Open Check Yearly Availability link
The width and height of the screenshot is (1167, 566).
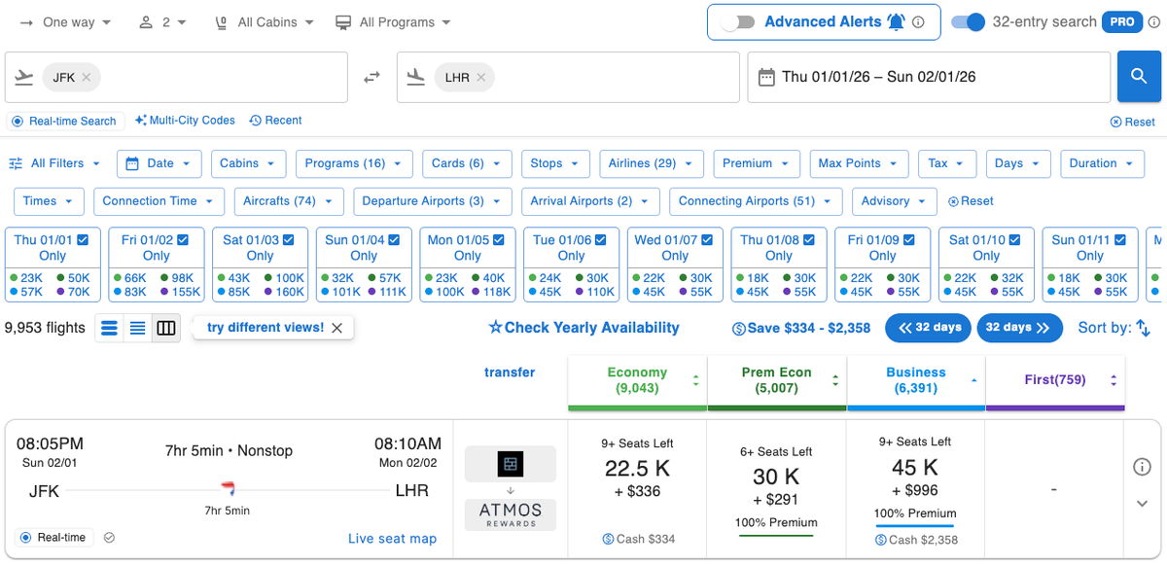(x=583, y=328)
